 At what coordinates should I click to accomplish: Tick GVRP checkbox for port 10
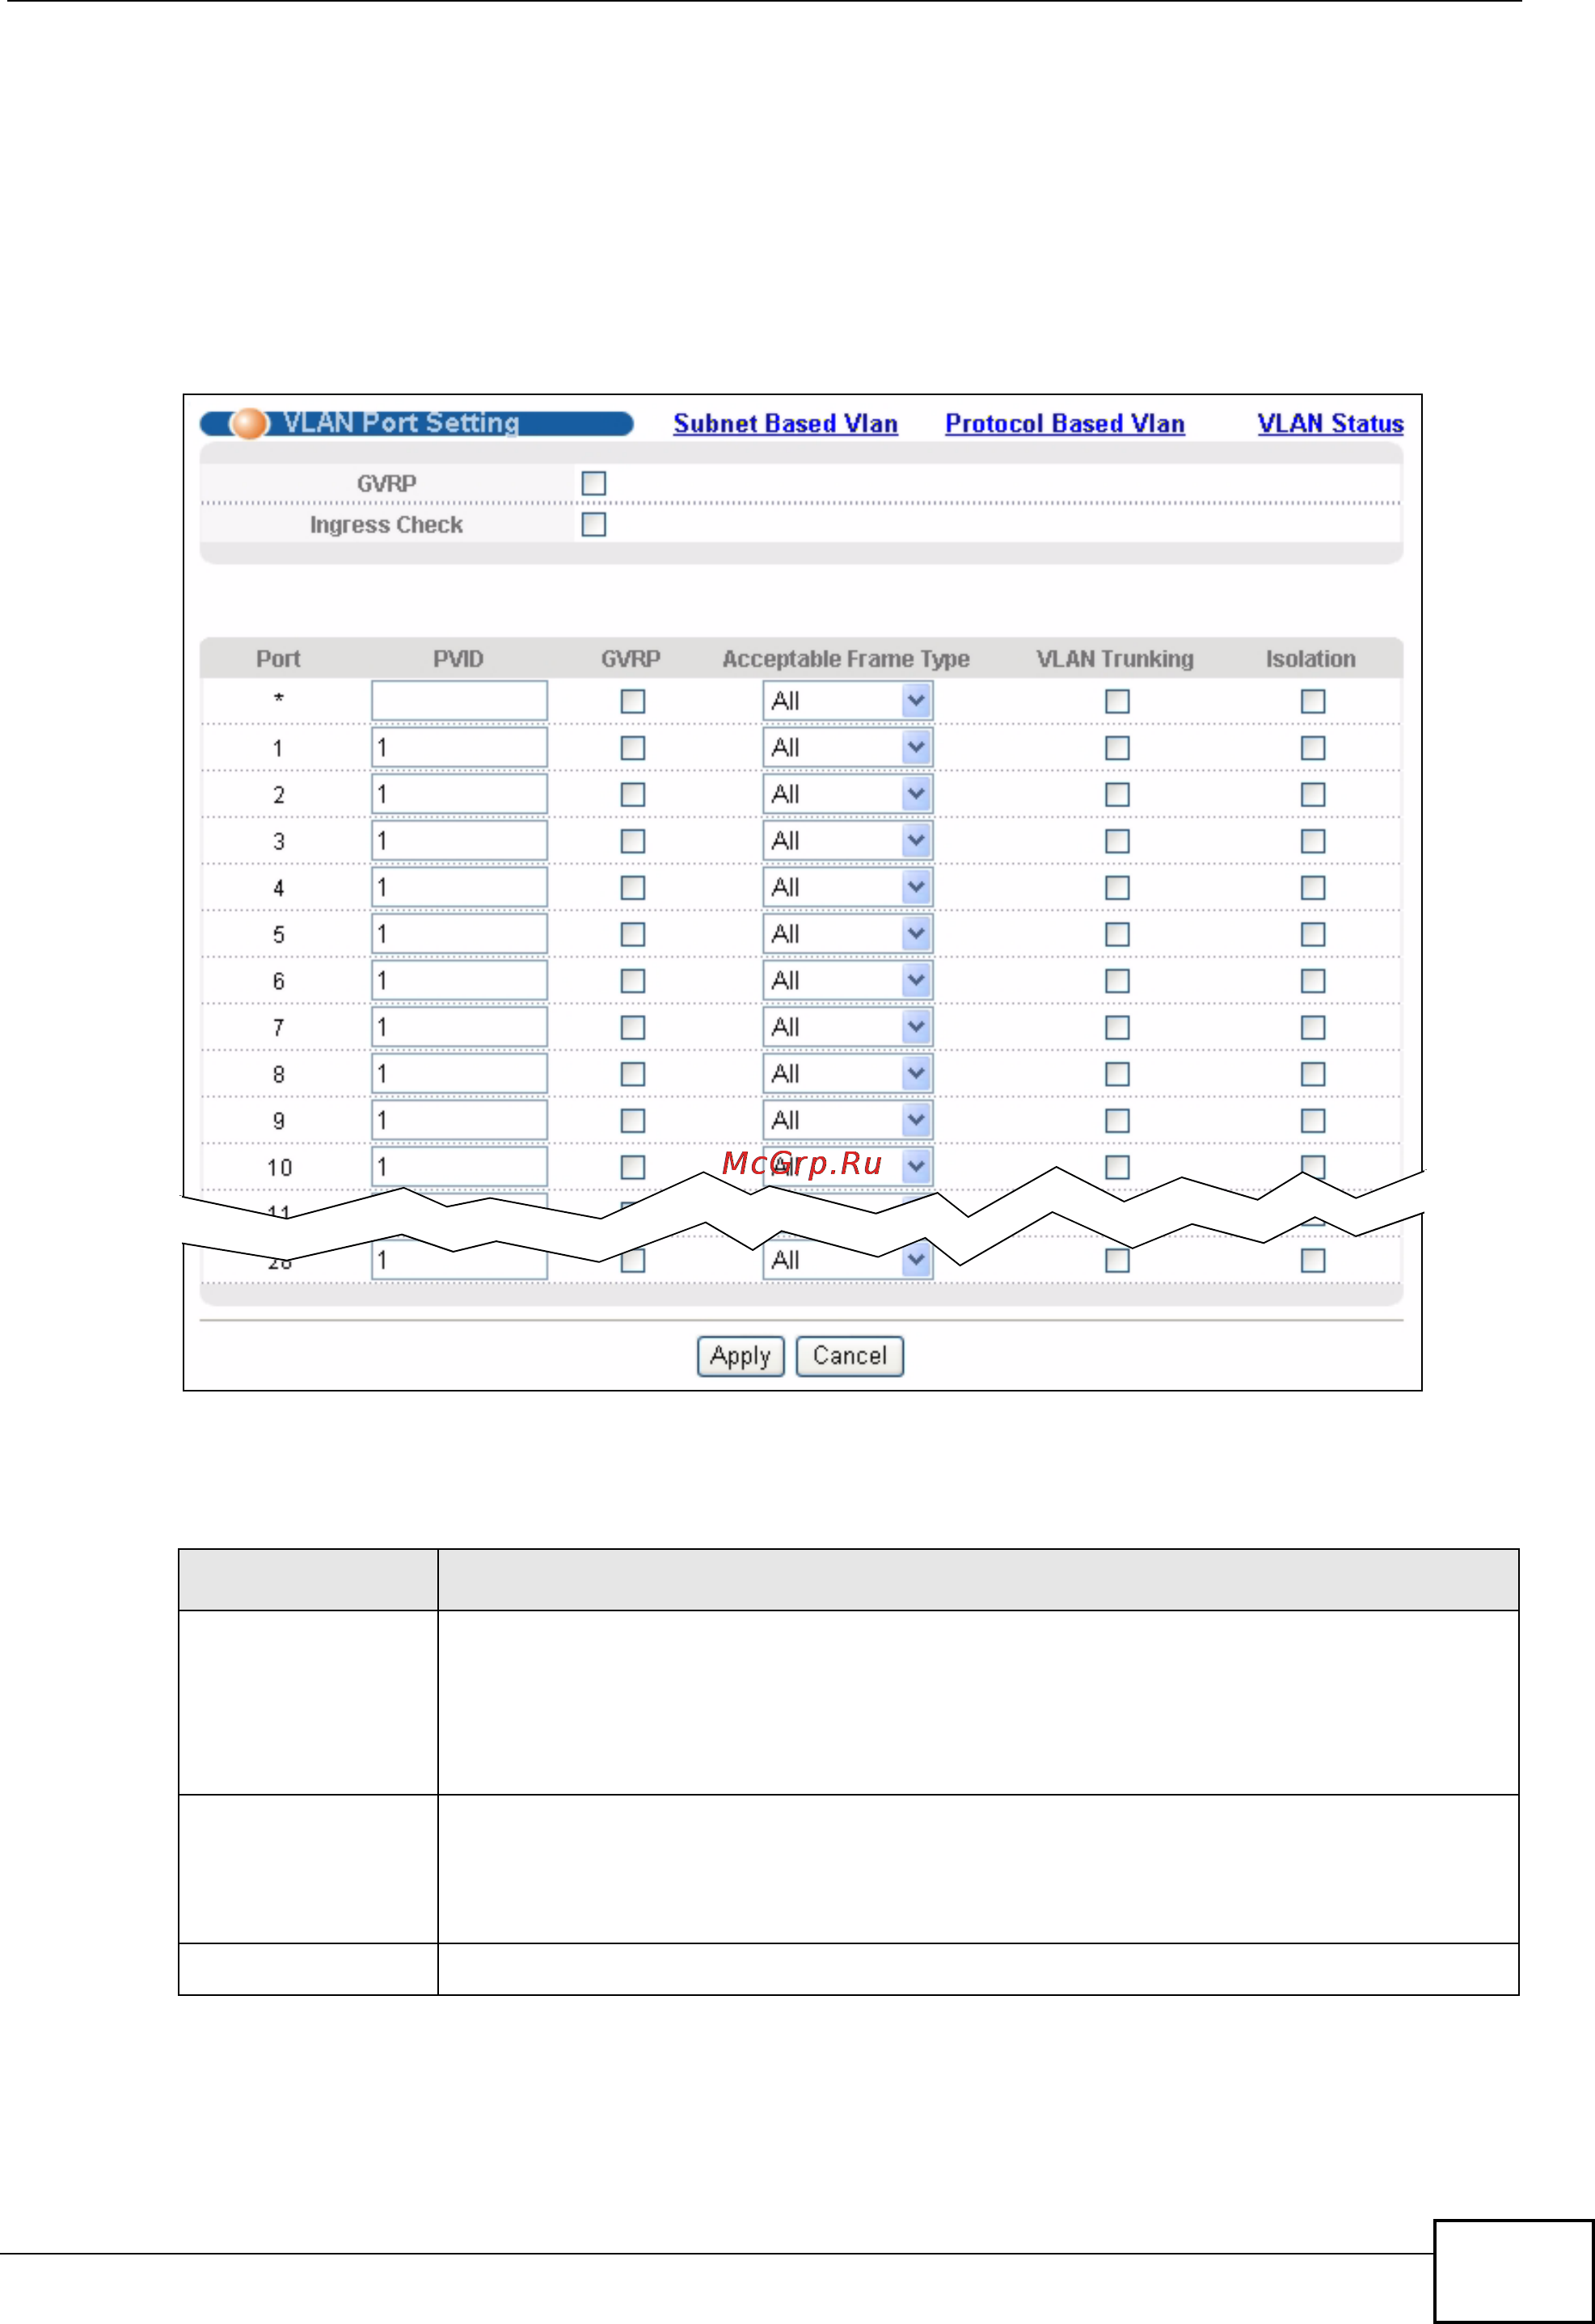click(x=632, y=1167)
